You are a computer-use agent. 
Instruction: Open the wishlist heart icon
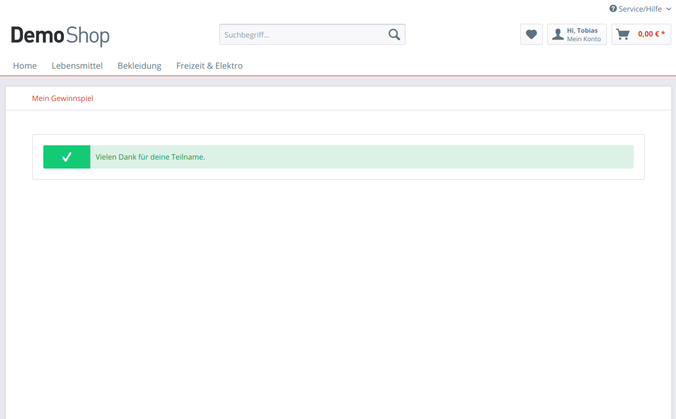click(x=531, y=34)
